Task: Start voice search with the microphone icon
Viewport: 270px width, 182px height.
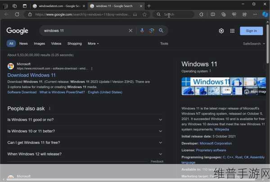Action: coord(142,31)
